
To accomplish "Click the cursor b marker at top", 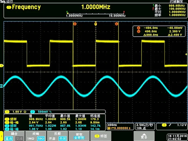I will (x=116, y=24).
